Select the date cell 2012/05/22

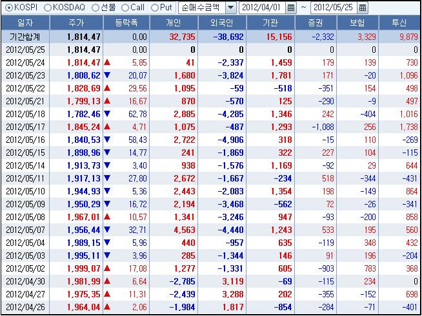coord(25,88)
